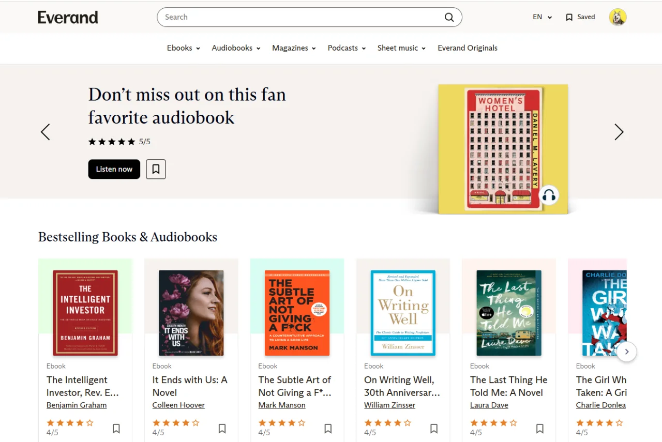Toggle the bookmark next to Listen now
The image size is (662, 442).
tap(156, 169)
